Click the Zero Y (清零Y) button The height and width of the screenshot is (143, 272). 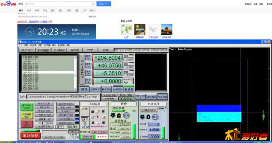[x=88, y=65]
